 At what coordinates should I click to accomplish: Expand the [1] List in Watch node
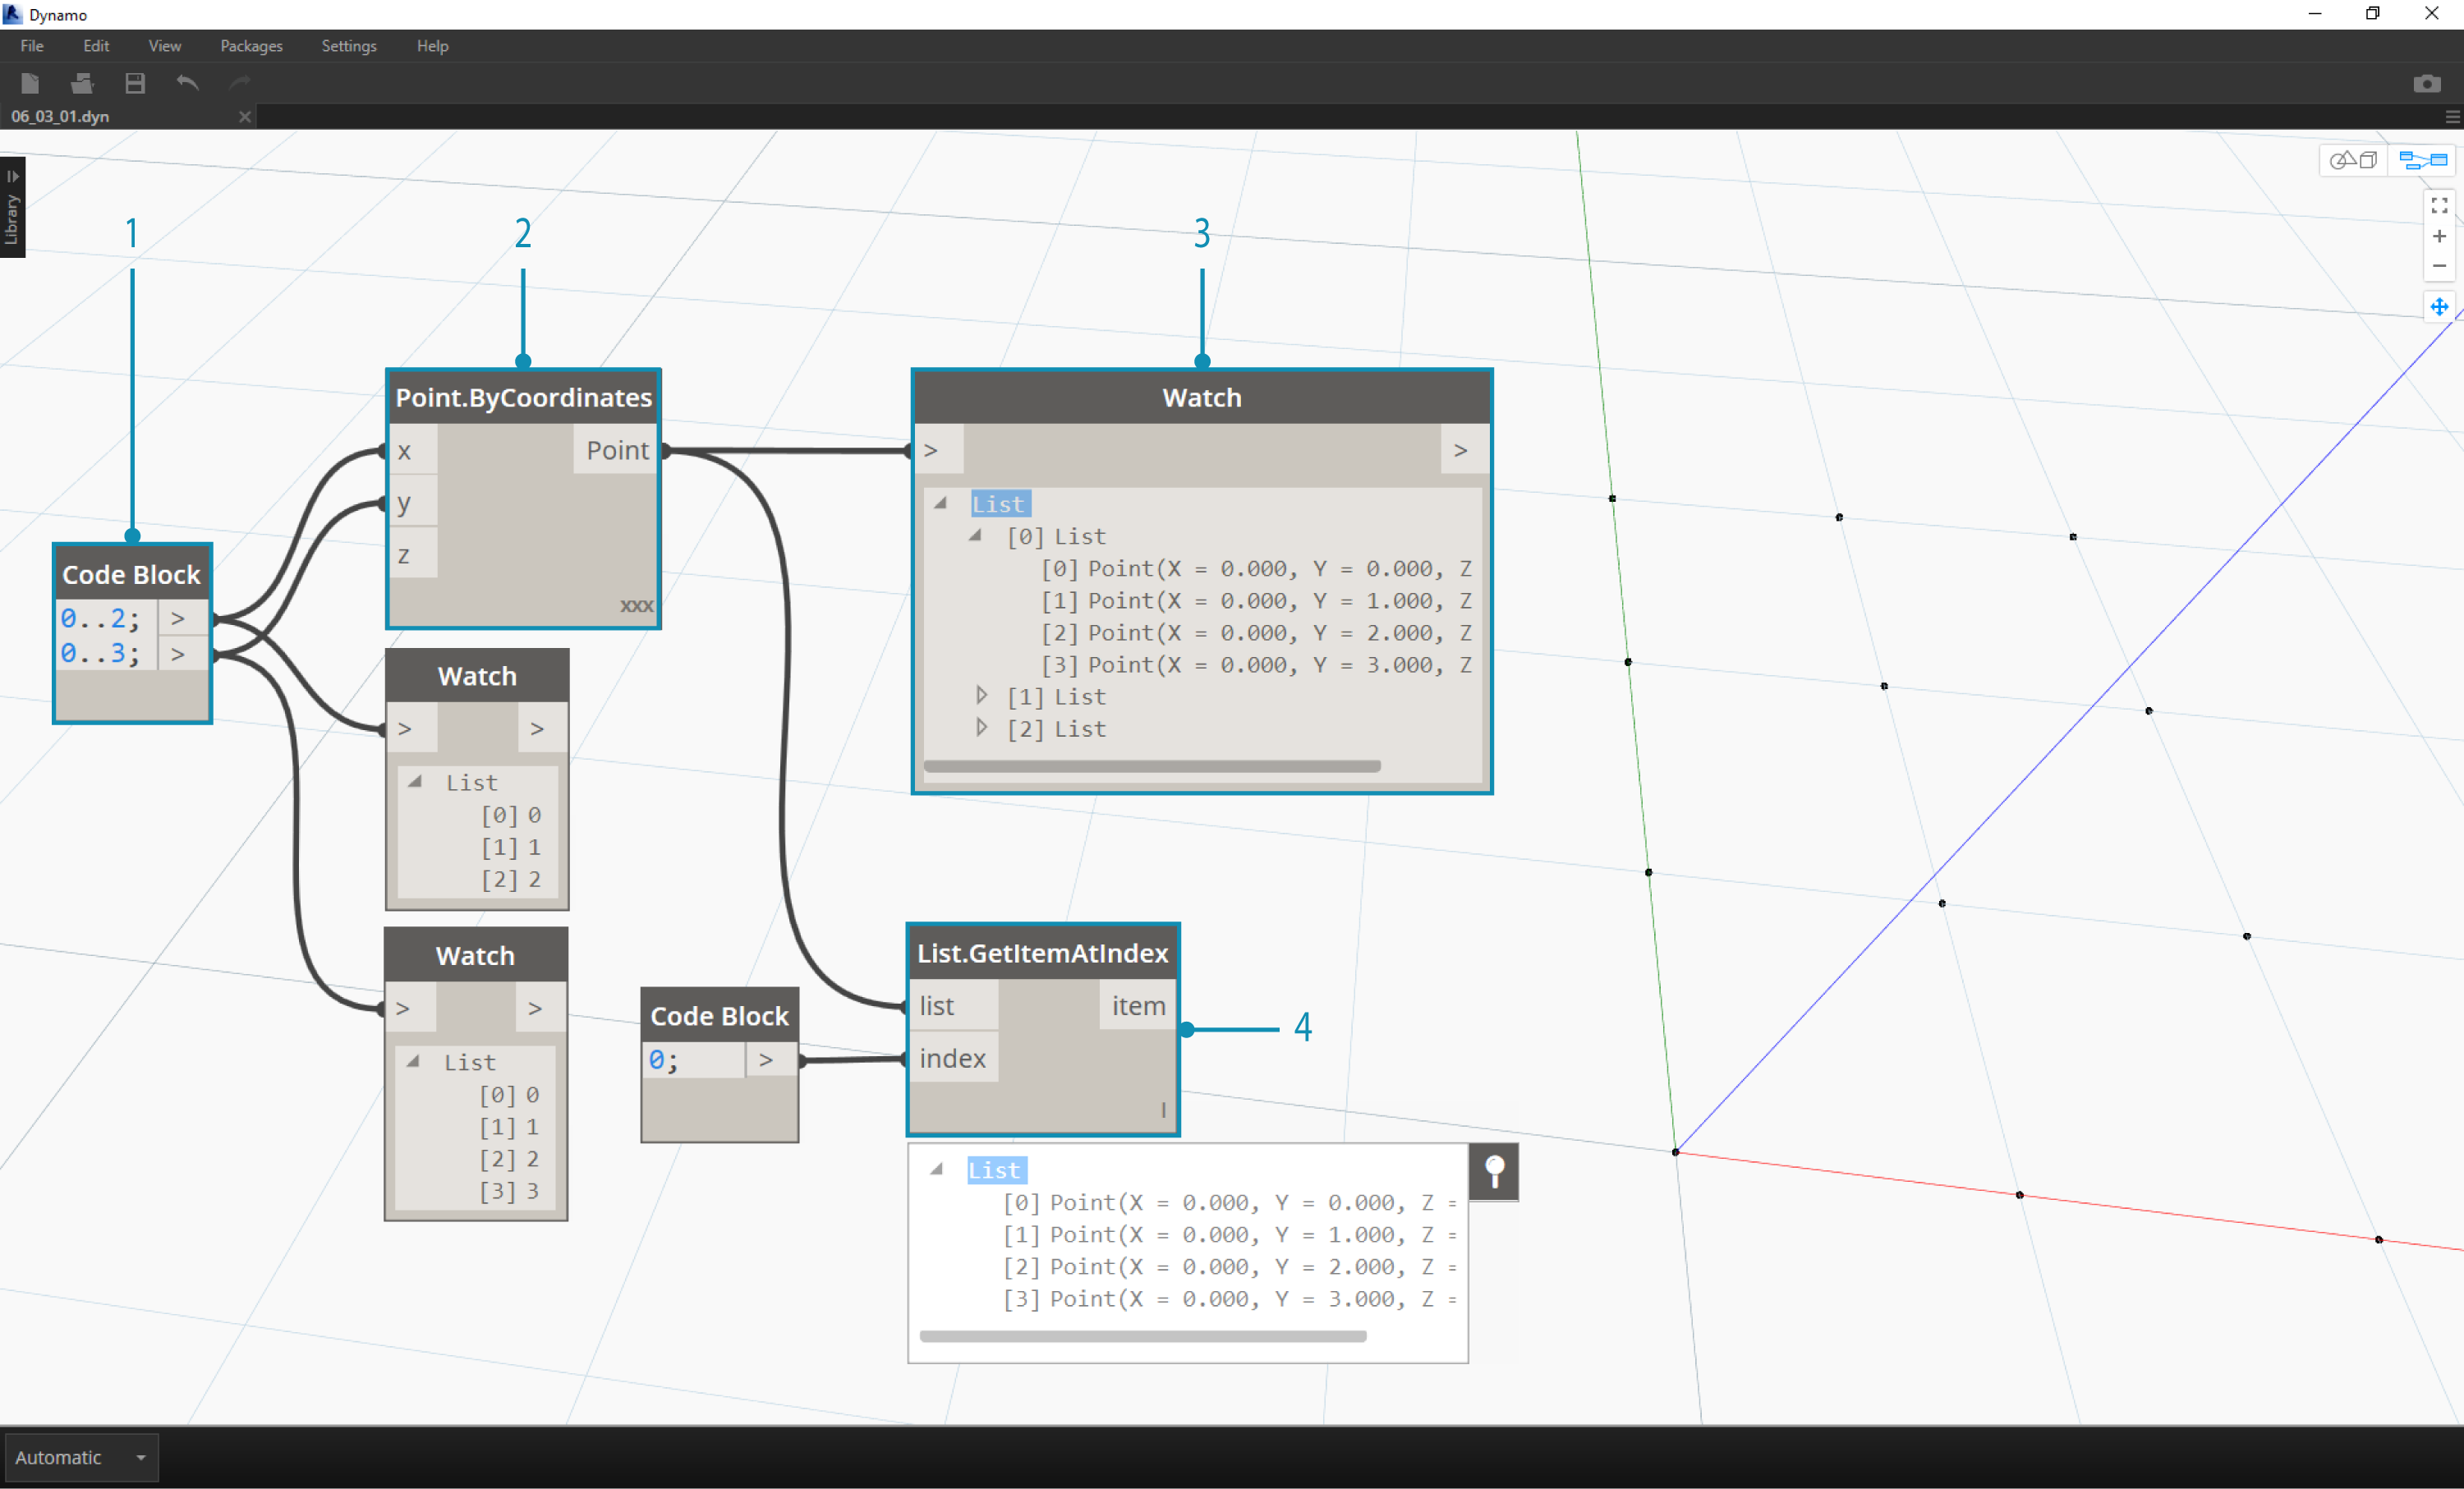click(x=981, y=695)
